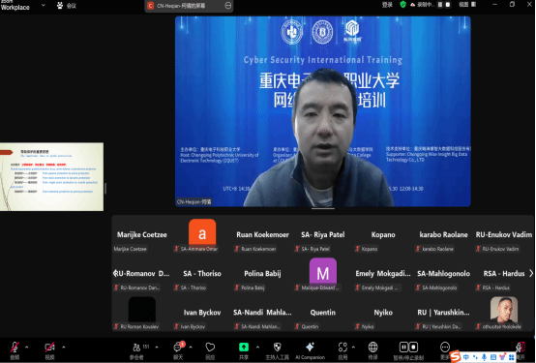Open the apps icon in toolbar
This screenshot has height=363, width=536.
click(342, 349)
